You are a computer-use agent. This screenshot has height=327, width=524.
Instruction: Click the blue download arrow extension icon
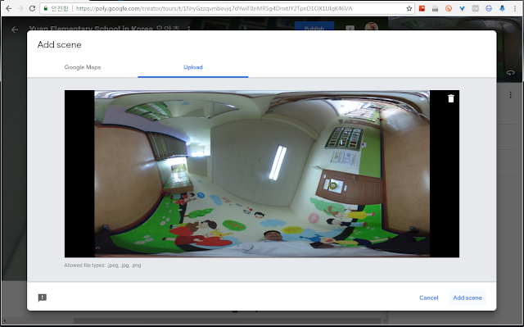coord(502,8)
